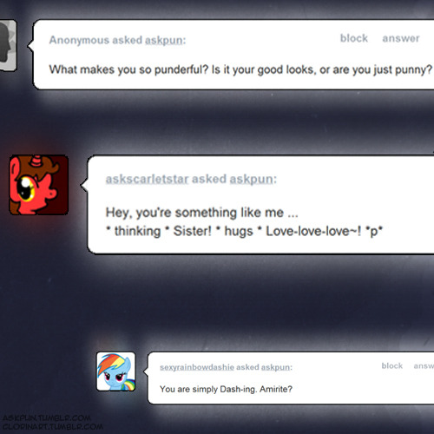Visit the askscarletstar username link
Viewport: 434px width, 434px height.
[x=147, y=179]
